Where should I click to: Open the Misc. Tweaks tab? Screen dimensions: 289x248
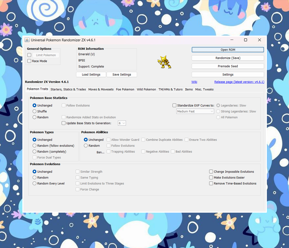[x=204, y=89]
